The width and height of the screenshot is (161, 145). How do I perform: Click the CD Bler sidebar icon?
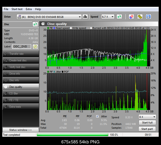click(6, 94)
